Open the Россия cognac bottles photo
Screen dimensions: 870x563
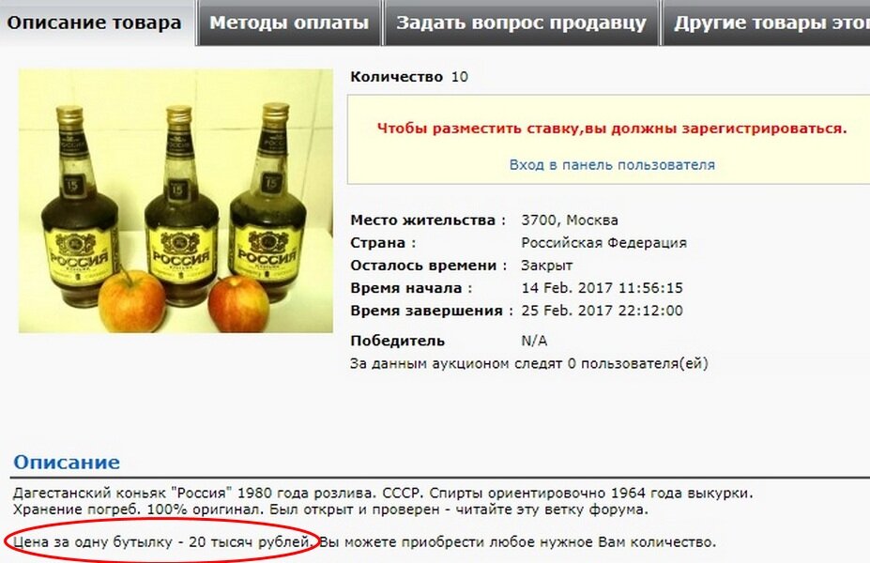(176, 201)
